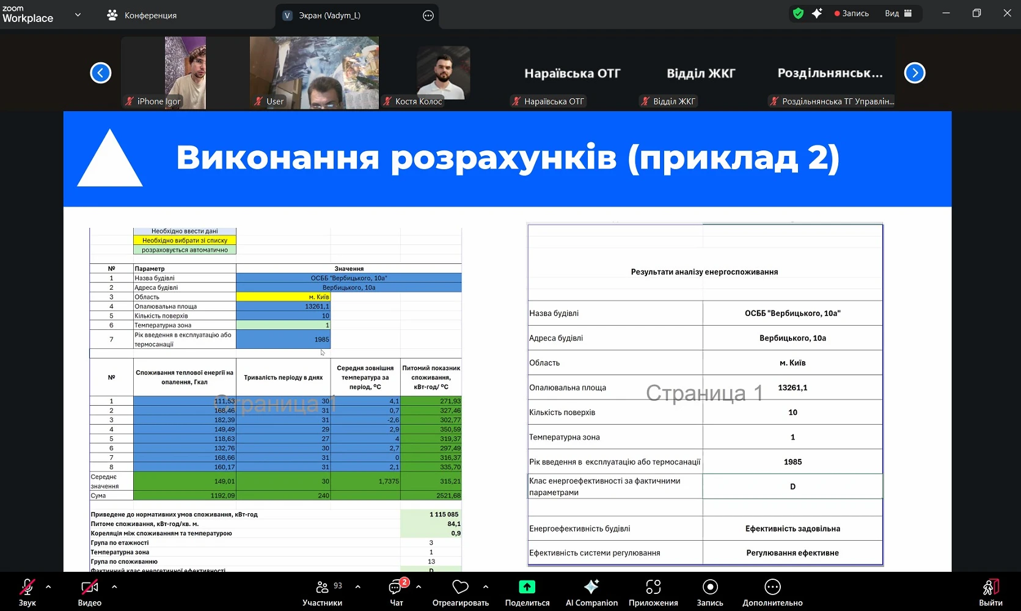Expand video options arrow beside Видео
The width and height of the screenshot is (1021, 611).
tap(114, 587)
